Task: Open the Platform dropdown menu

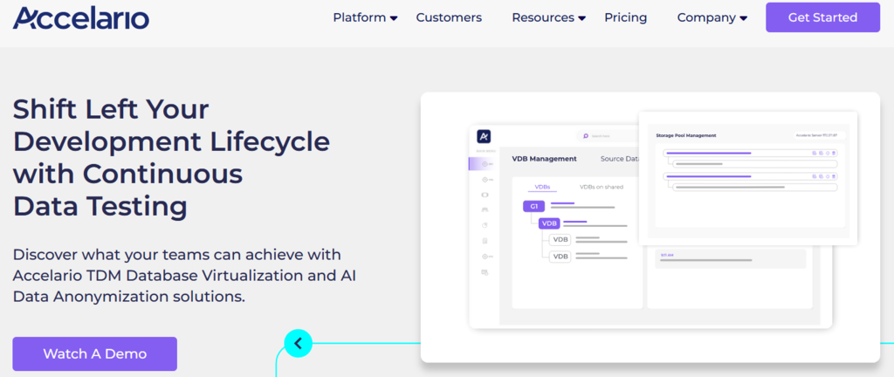Action: [365, 17]
